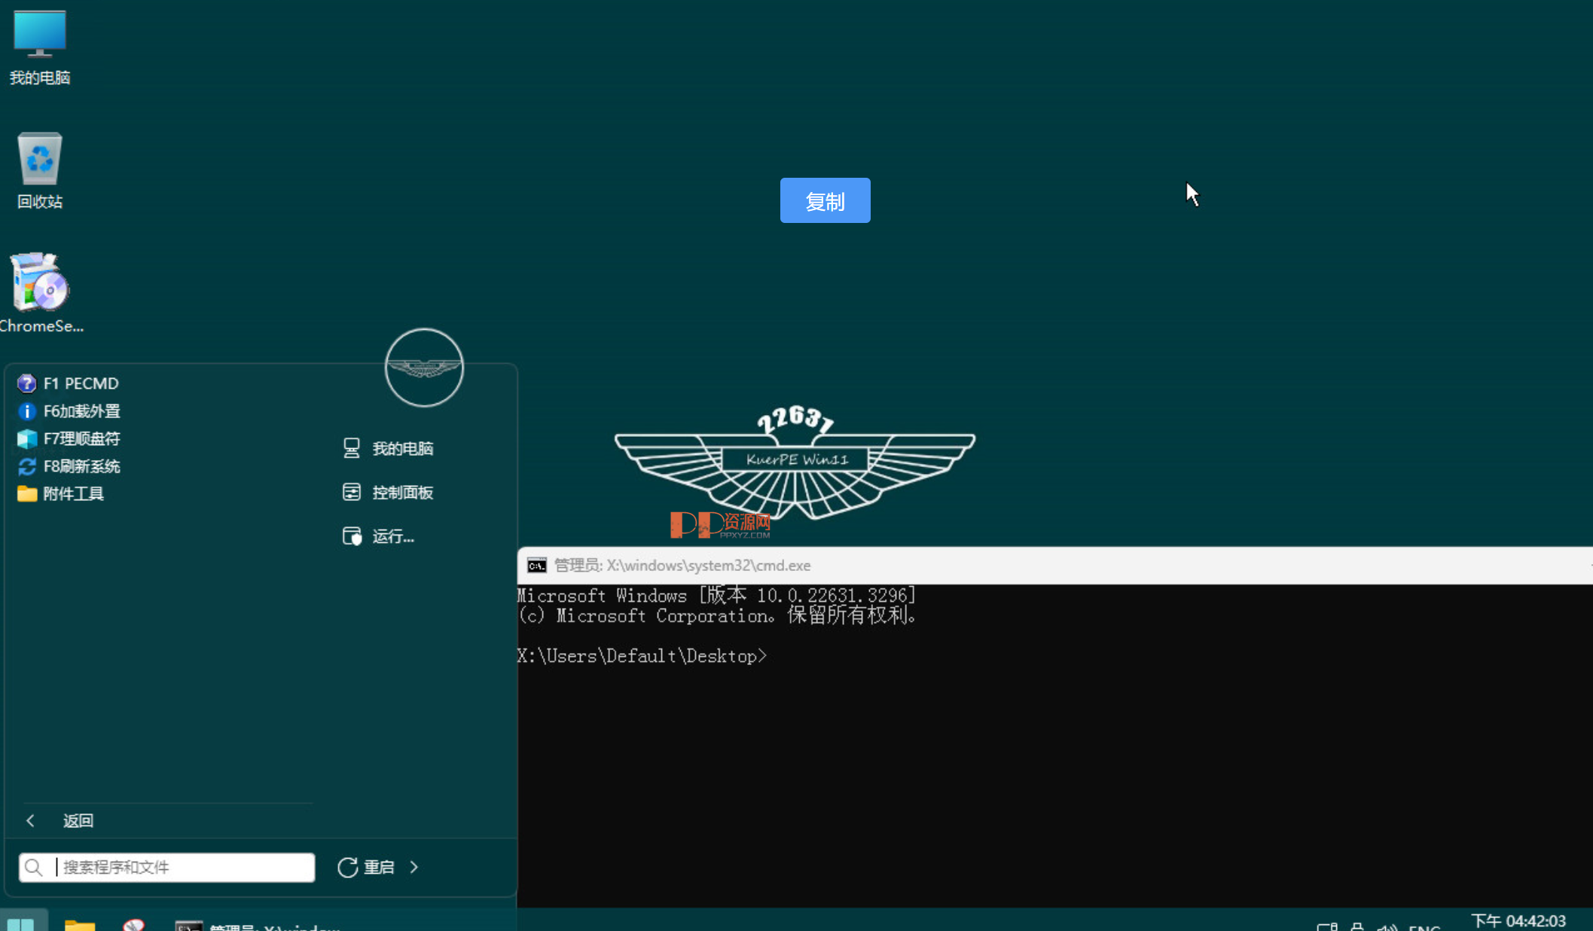Open the 附件工具 folder entry

(74, 494)
